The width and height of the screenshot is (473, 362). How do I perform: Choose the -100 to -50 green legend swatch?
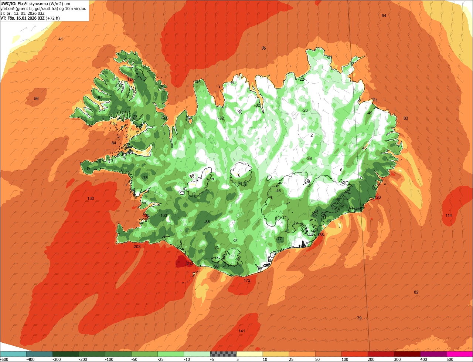point(118,354)
